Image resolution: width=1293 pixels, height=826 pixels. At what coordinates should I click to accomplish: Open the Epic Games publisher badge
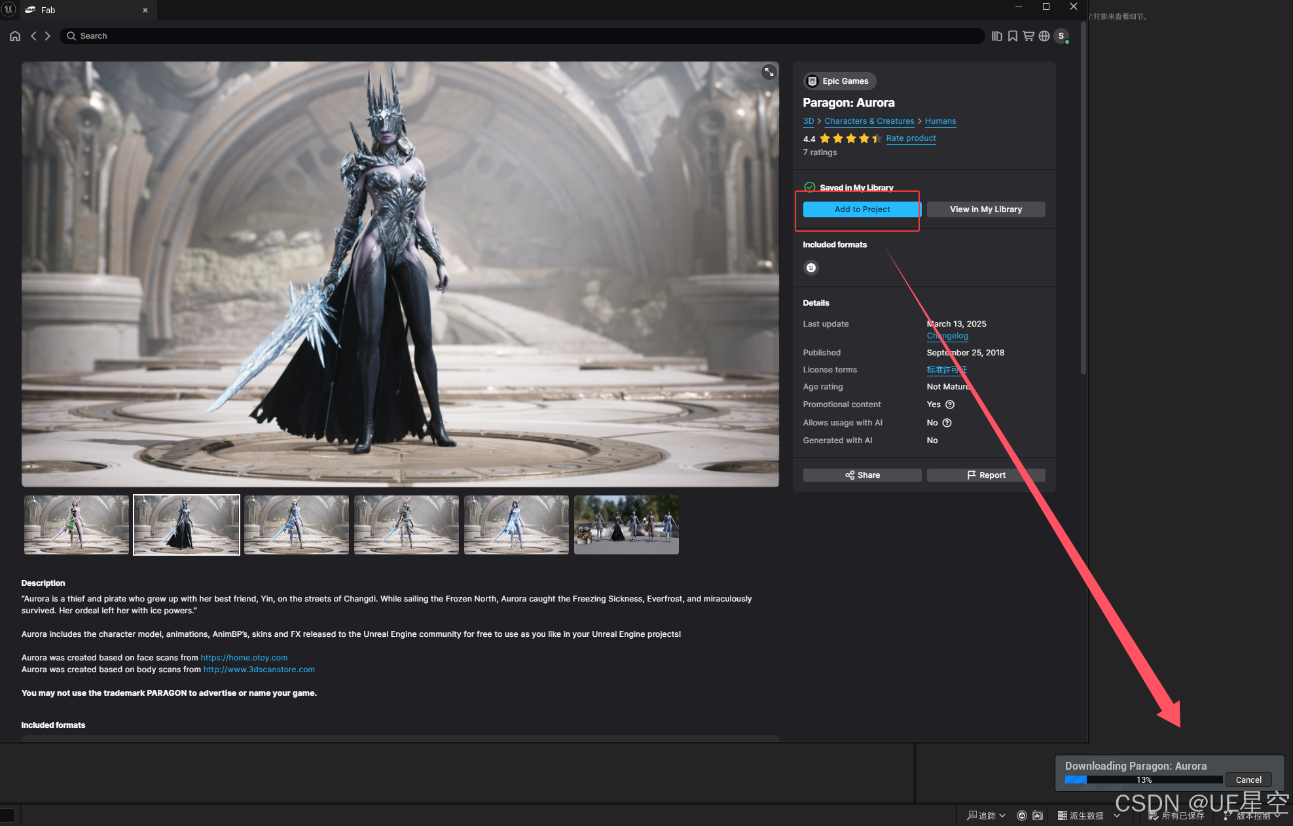tap(839, 81)
